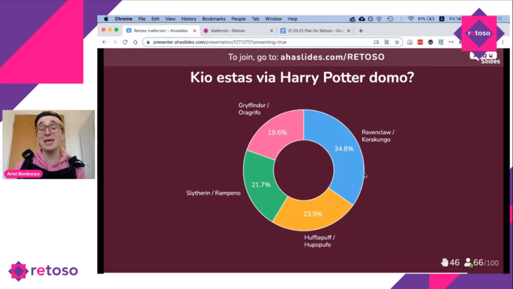Click the round black extension icon
The height and width of the screenshot is (289, 513).
pos(430,42)
